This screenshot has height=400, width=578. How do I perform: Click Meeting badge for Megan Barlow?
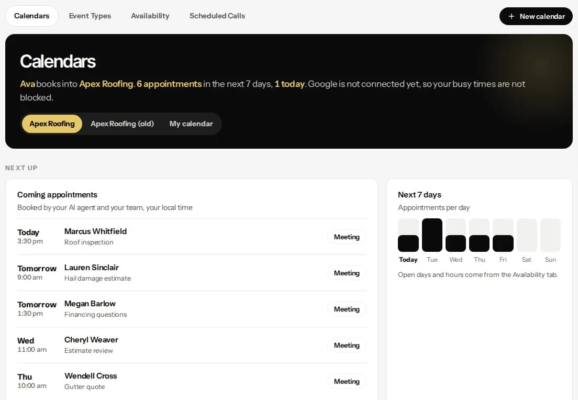(x=347, y=309)
